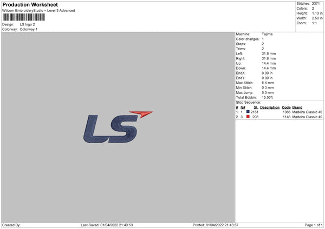Screen dimensions: 325x229
Task: Click the 'Last Saved' timestamp
Action: [107, 225]
